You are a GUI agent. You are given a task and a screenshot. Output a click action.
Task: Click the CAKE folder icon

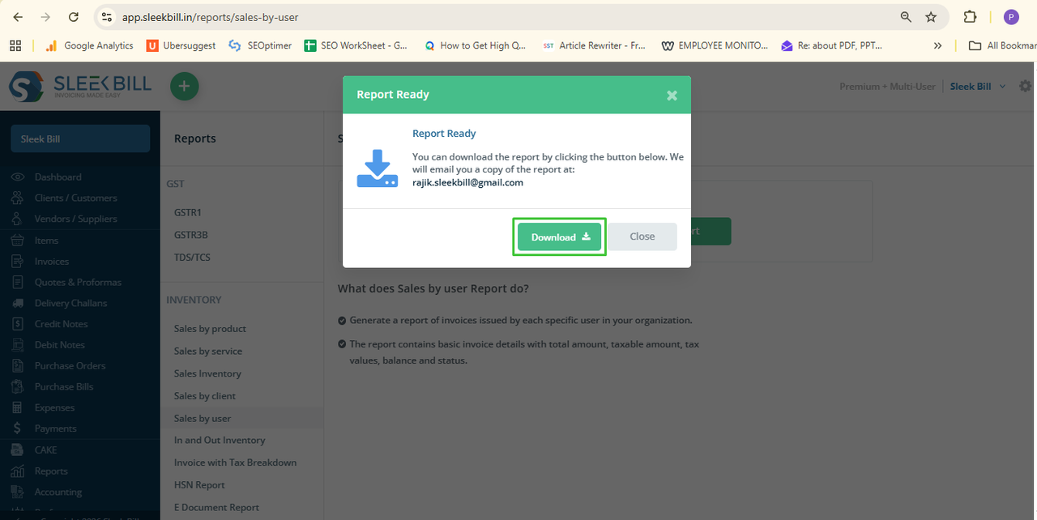(x=18, y=450)
